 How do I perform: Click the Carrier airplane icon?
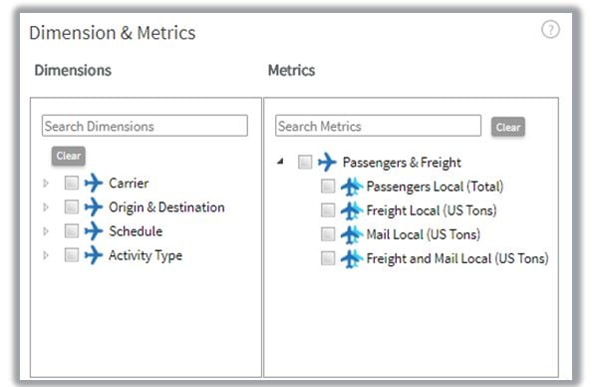point(94,184)
